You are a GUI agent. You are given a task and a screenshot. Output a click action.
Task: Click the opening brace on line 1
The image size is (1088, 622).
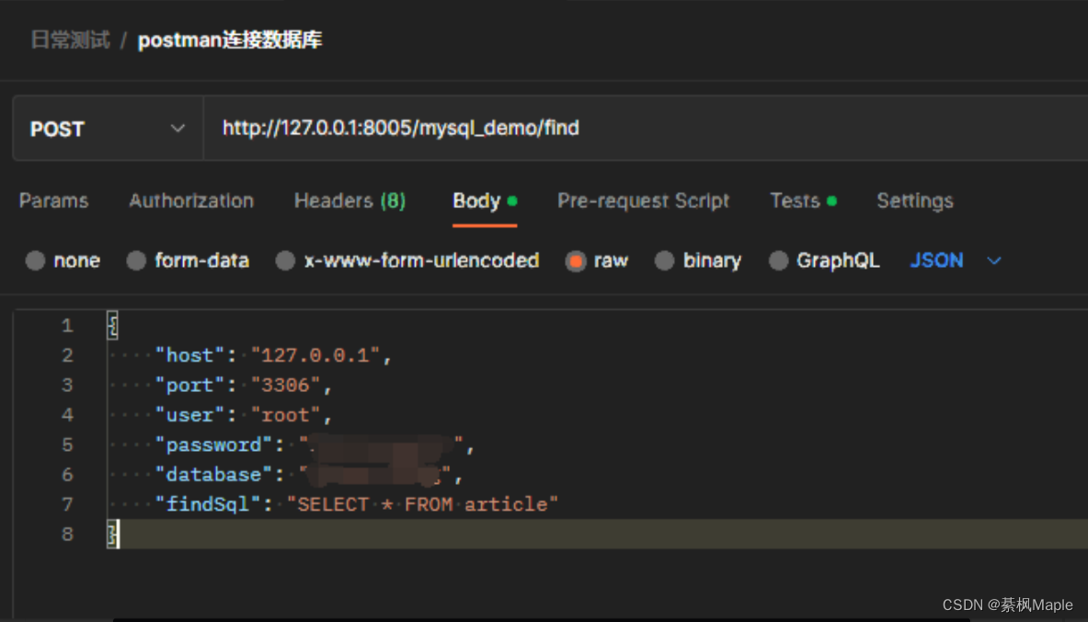tap(112, 325)
